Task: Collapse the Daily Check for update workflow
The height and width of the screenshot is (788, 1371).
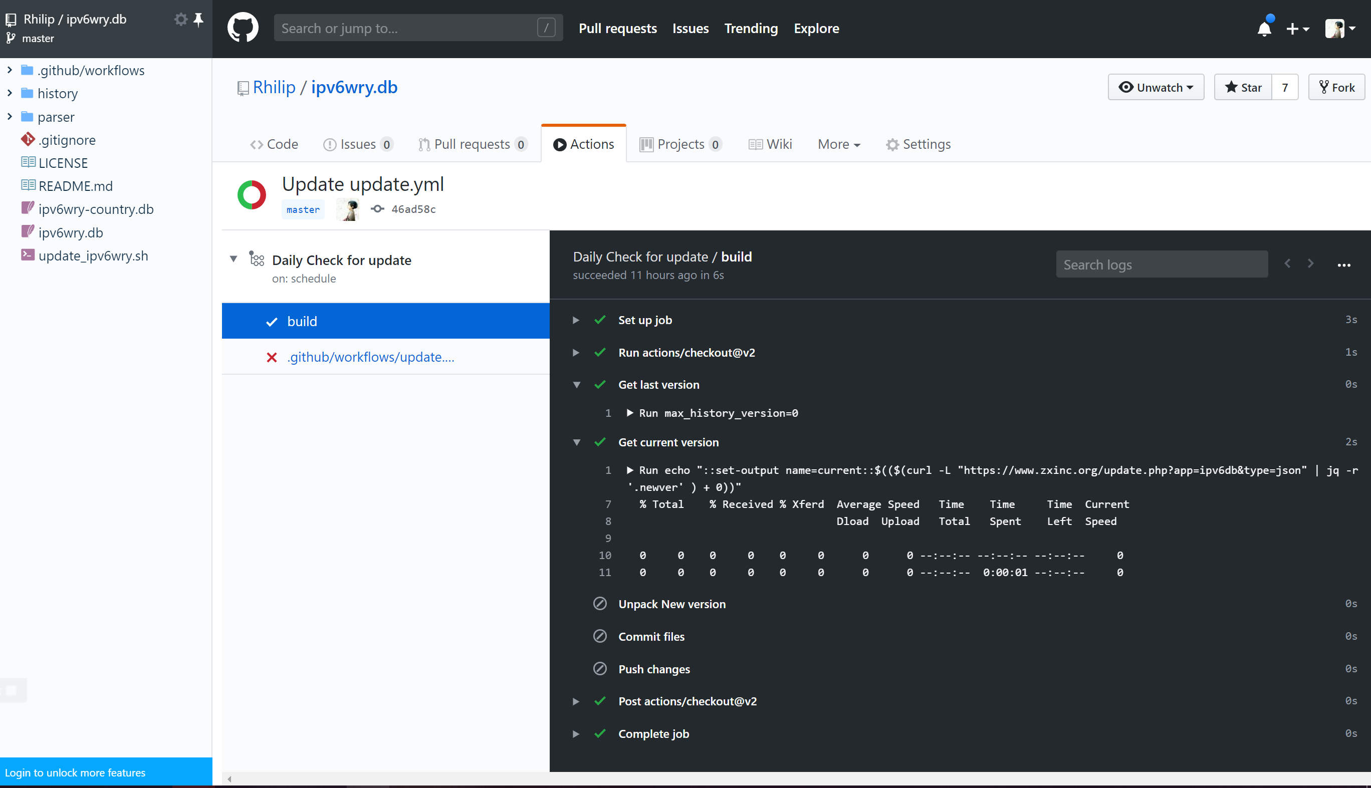Action: [x=234, y=259]
